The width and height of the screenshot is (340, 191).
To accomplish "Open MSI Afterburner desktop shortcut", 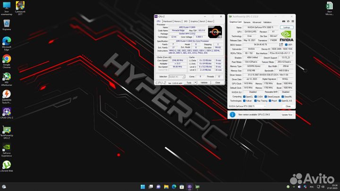I will [x=7, y=79].
